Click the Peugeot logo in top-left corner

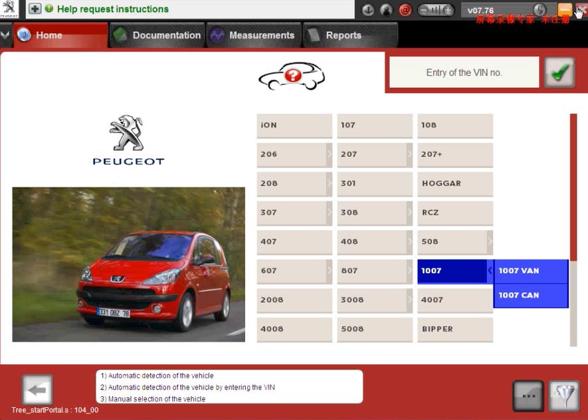coord(9,9)
